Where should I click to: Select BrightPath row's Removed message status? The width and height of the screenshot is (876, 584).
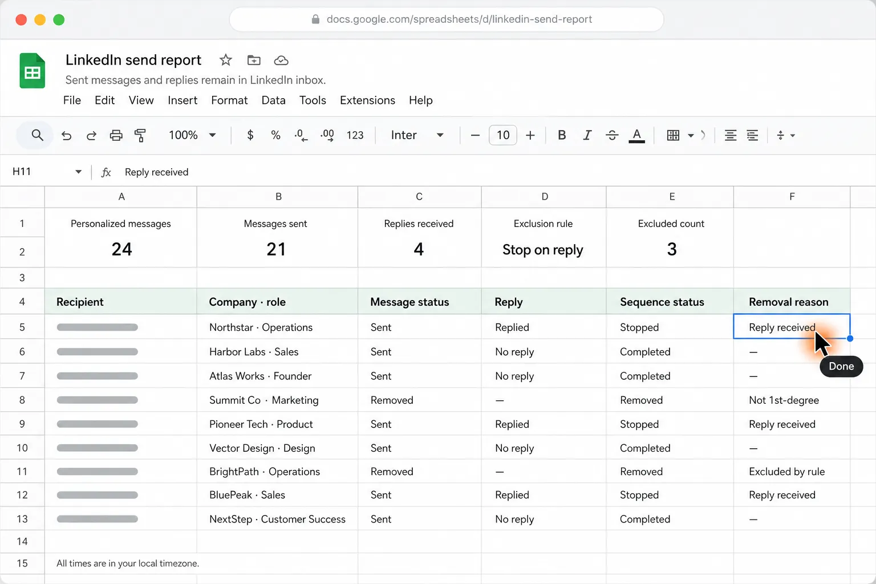click(420, 472)
